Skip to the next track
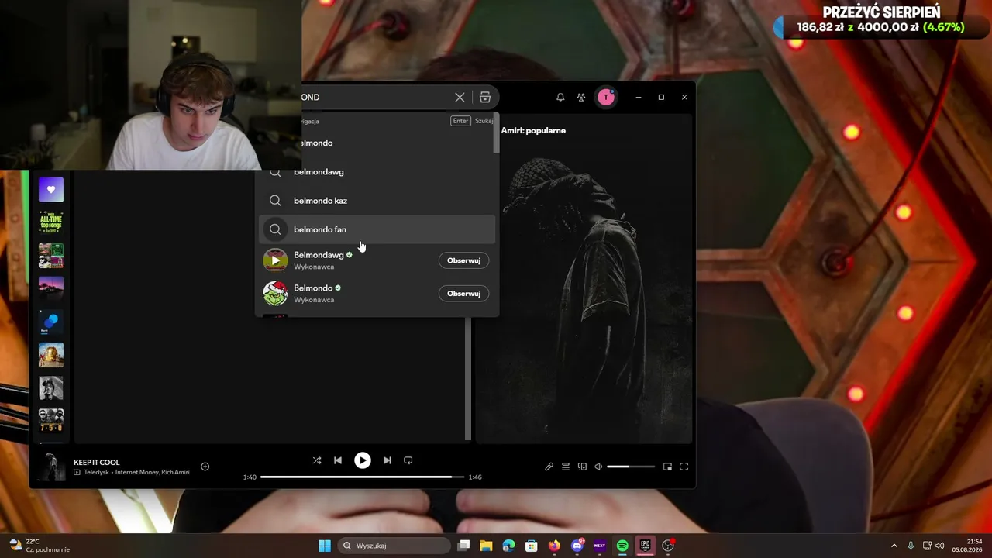This screenshot has width=992, height=558. pyautogui.click(x=387, y=460)
